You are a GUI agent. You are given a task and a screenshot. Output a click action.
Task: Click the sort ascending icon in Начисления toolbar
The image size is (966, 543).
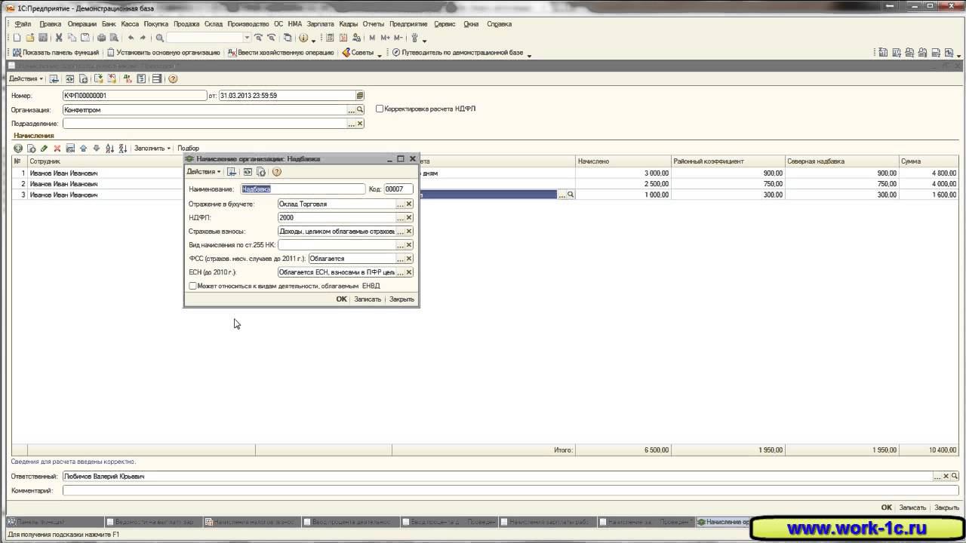point(109,149)
